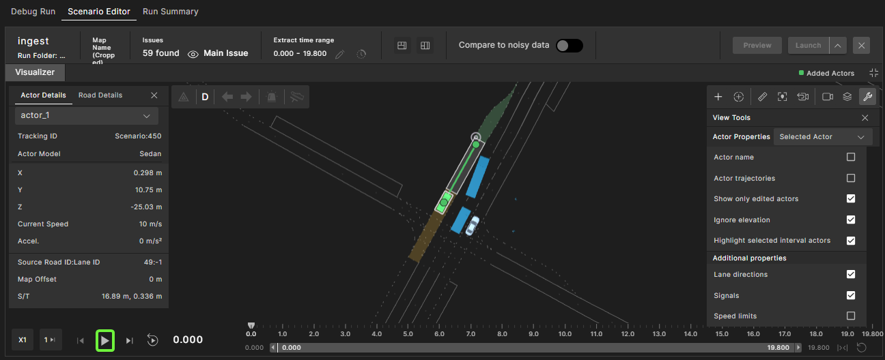This screenshot has width=885, height=360.
Task: Enable the Speed limits checkbox
Action: 851,316
